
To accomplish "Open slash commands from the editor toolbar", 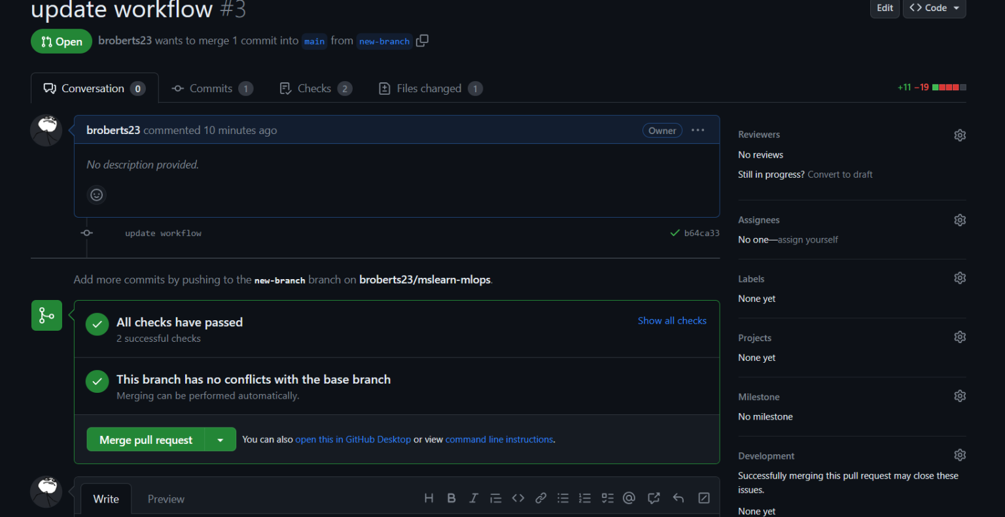I will [x=704, y=498].
